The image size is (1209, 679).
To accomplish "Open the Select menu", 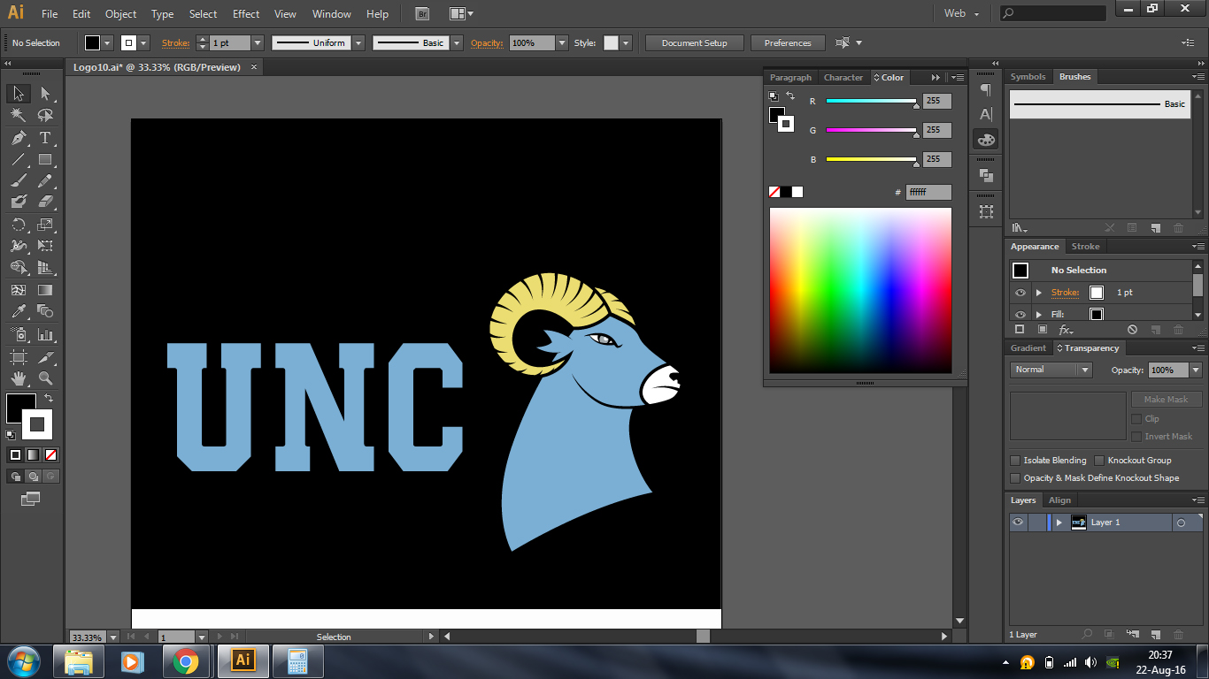I will pyautogui.click(x=203, y=13).
